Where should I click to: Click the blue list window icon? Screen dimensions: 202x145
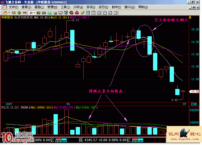(110, 13)
